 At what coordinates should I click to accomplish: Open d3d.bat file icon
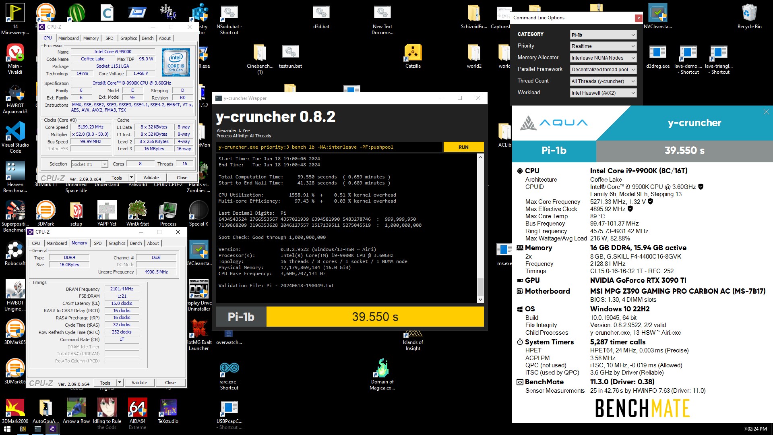[321, 17]
